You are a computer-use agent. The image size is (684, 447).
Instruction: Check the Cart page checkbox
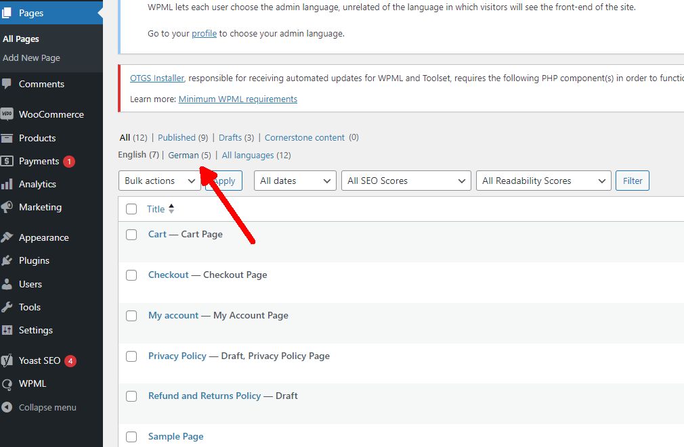(131, 235)
